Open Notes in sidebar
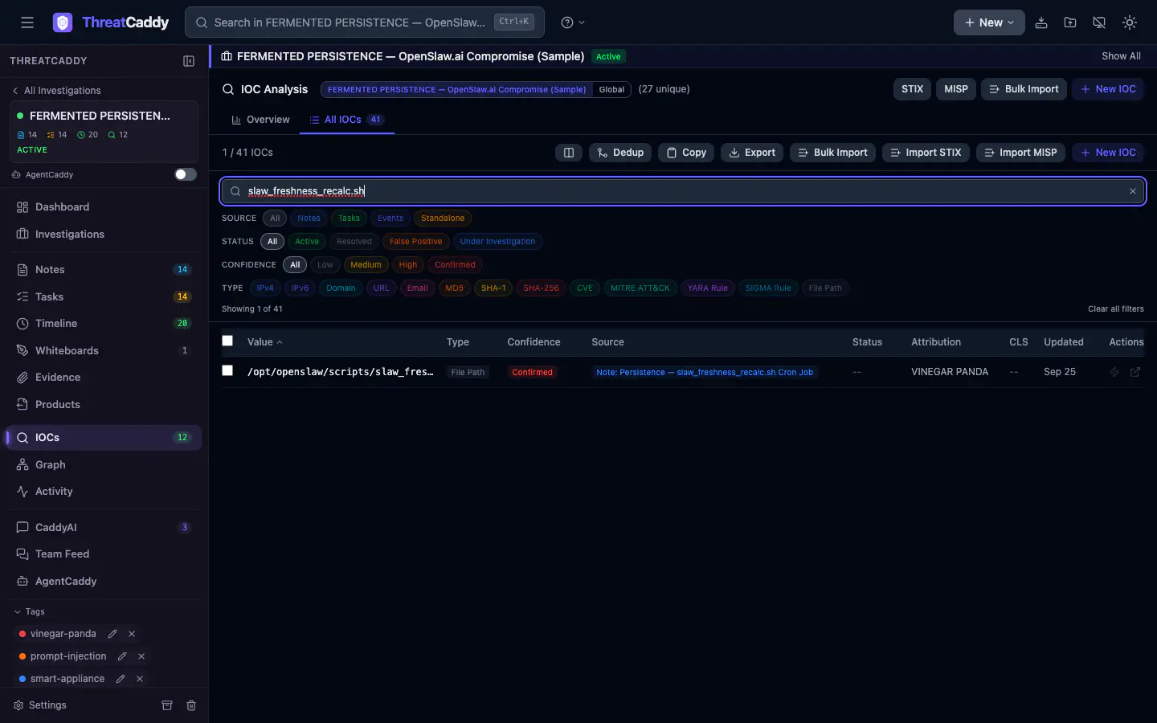1157x723 pixels. pos(104,270)
